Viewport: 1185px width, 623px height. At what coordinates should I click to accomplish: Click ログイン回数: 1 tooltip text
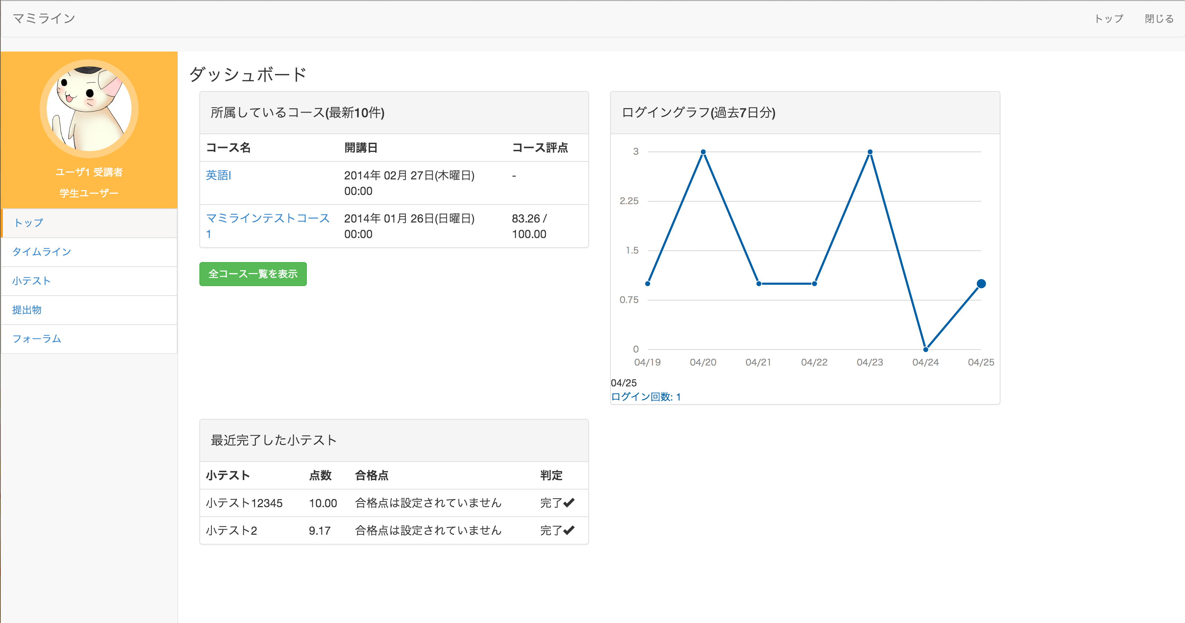tap(646, 397)
